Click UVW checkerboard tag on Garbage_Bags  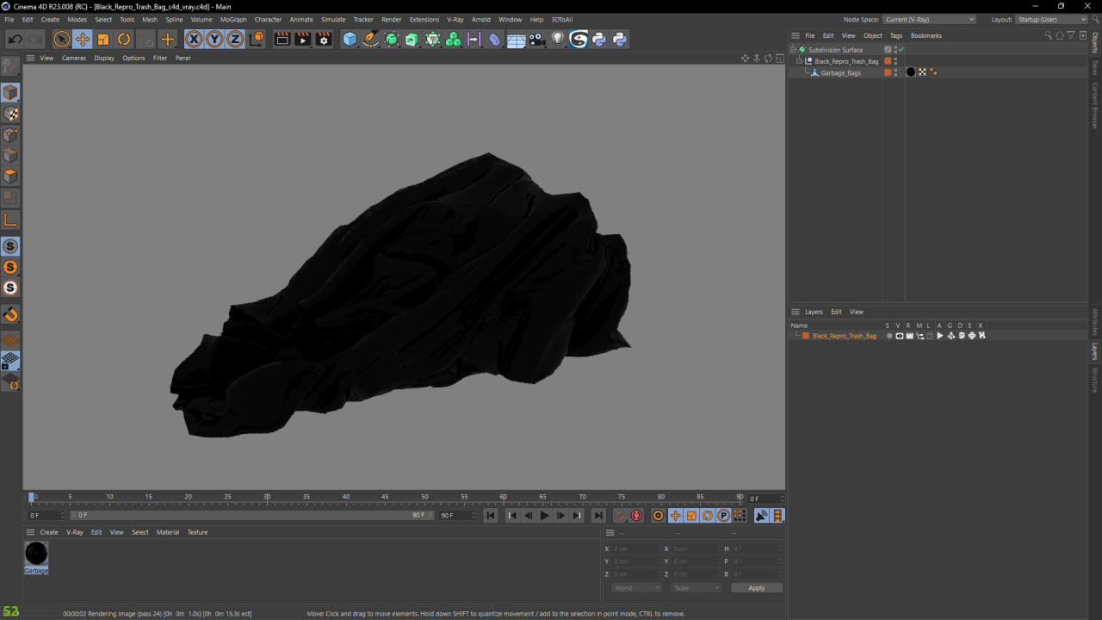[x=922, y=72]
